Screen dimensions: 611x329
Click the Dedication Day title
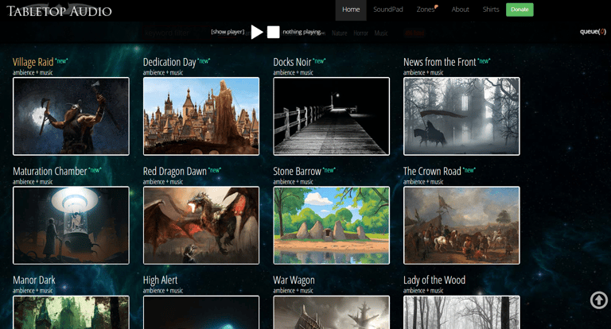(169, 62)
